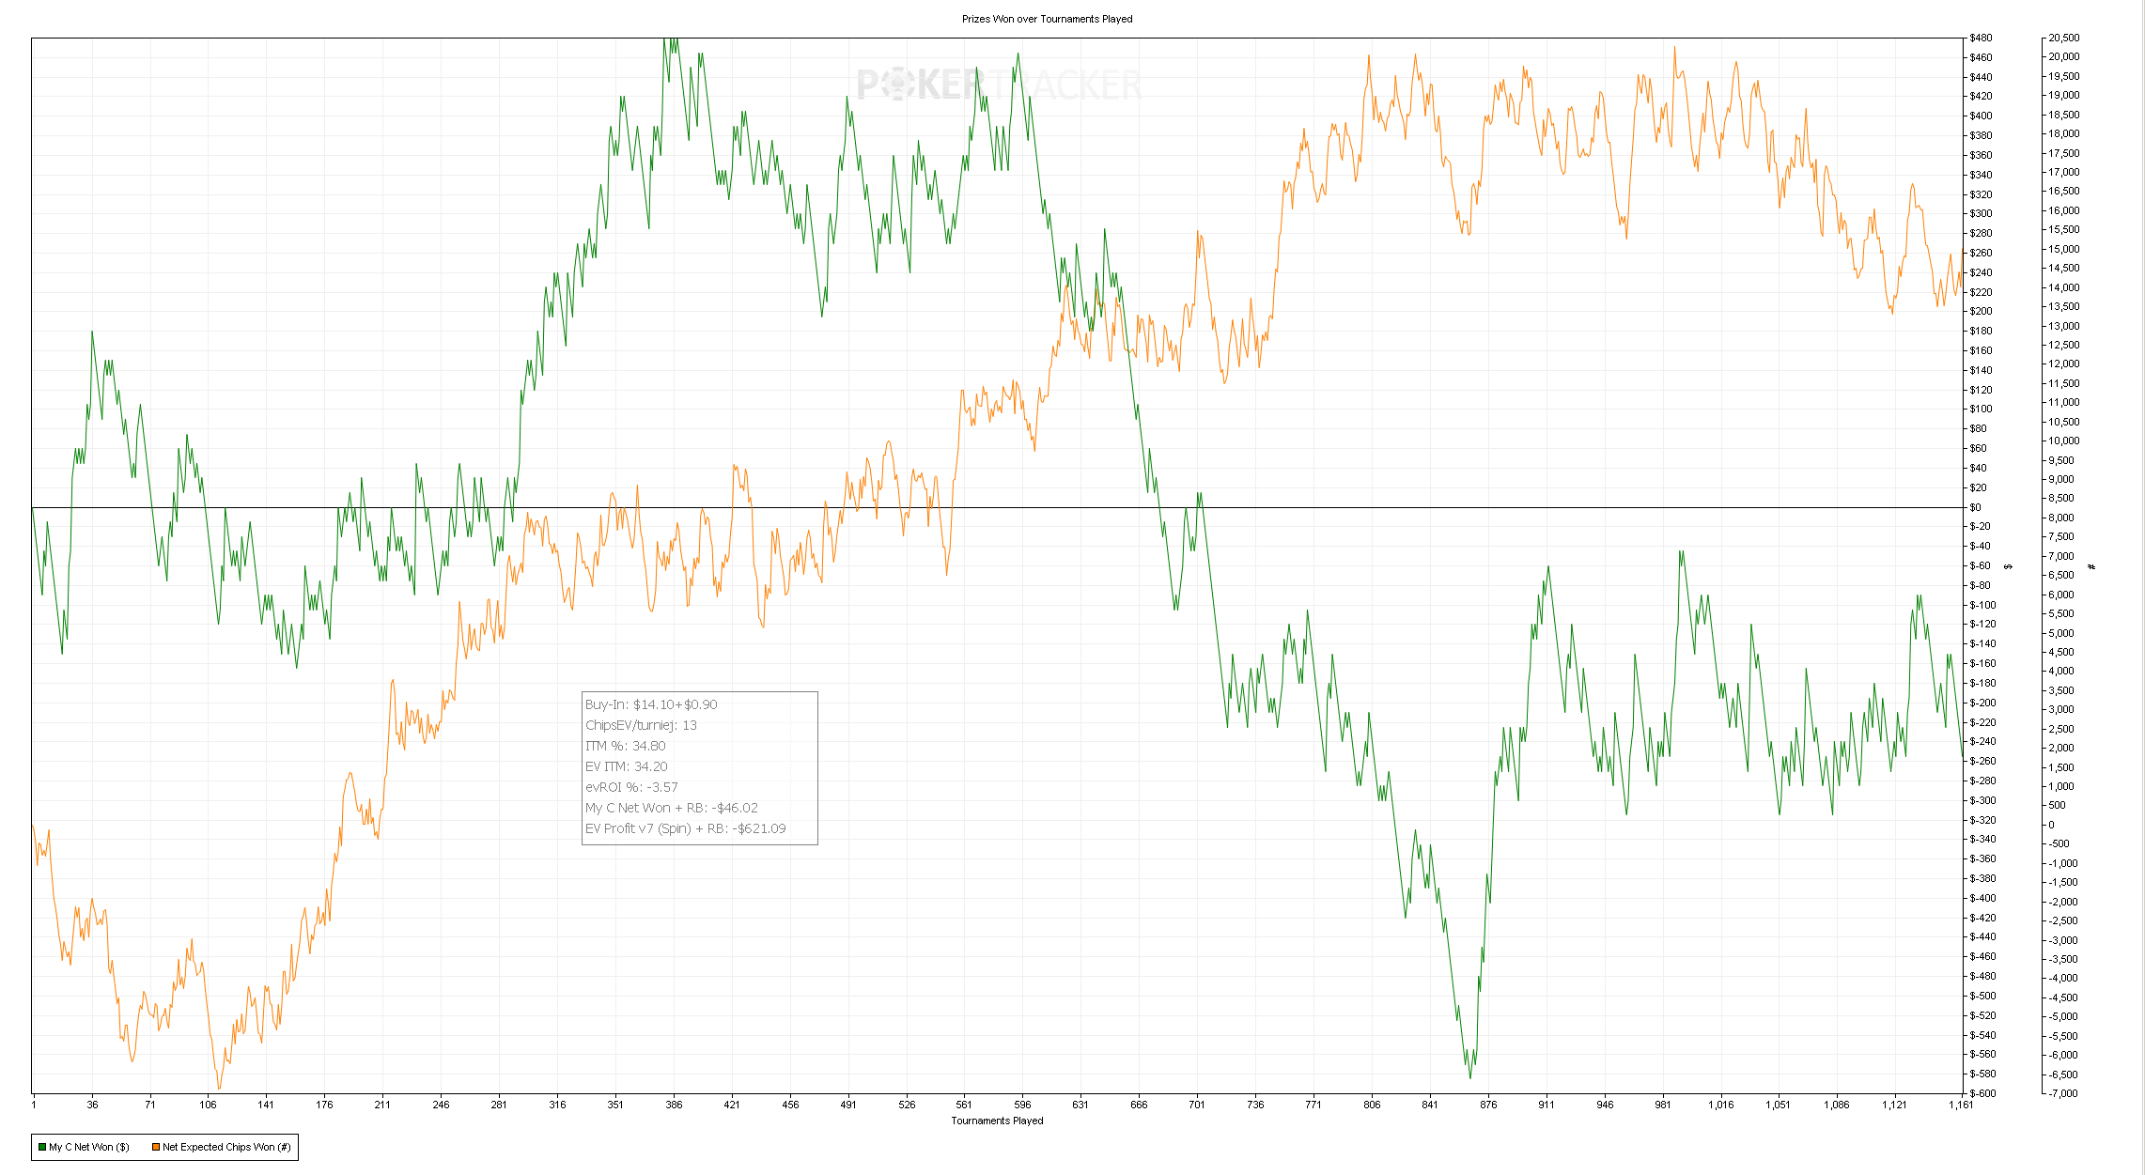Click the "ChipsEV/turniej: 13" stat line
The width and height of the screenshot is (2145, 1175).
point(641,725)
